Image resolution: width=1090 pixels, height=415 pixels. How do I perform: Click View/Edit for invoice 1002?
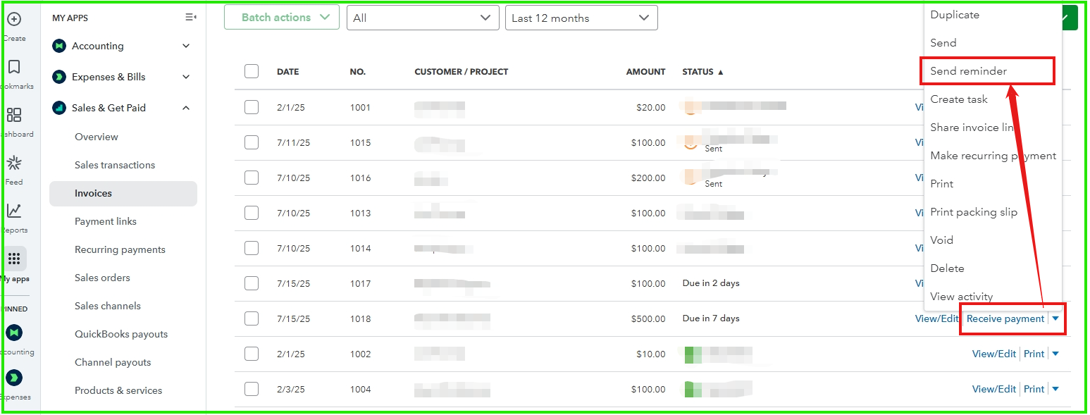point(994,353)
